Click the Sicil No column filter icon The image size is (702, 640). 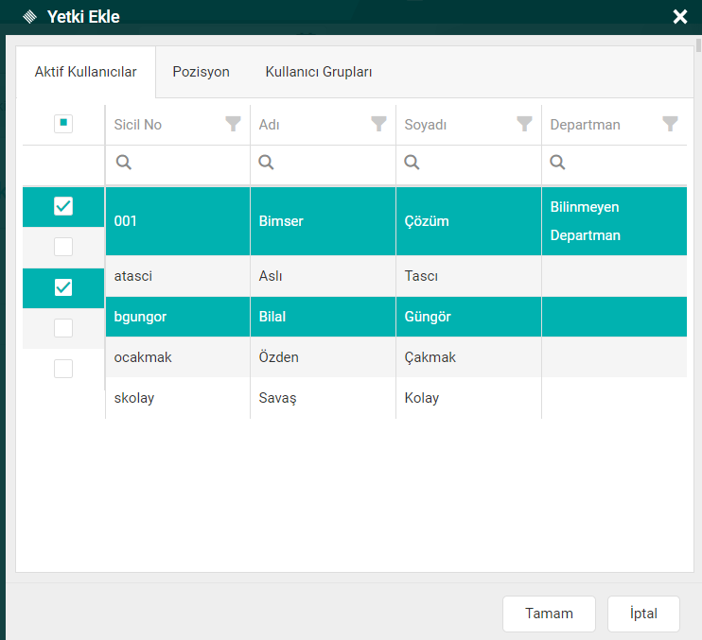pyautogui.click(x=233, y=124)
